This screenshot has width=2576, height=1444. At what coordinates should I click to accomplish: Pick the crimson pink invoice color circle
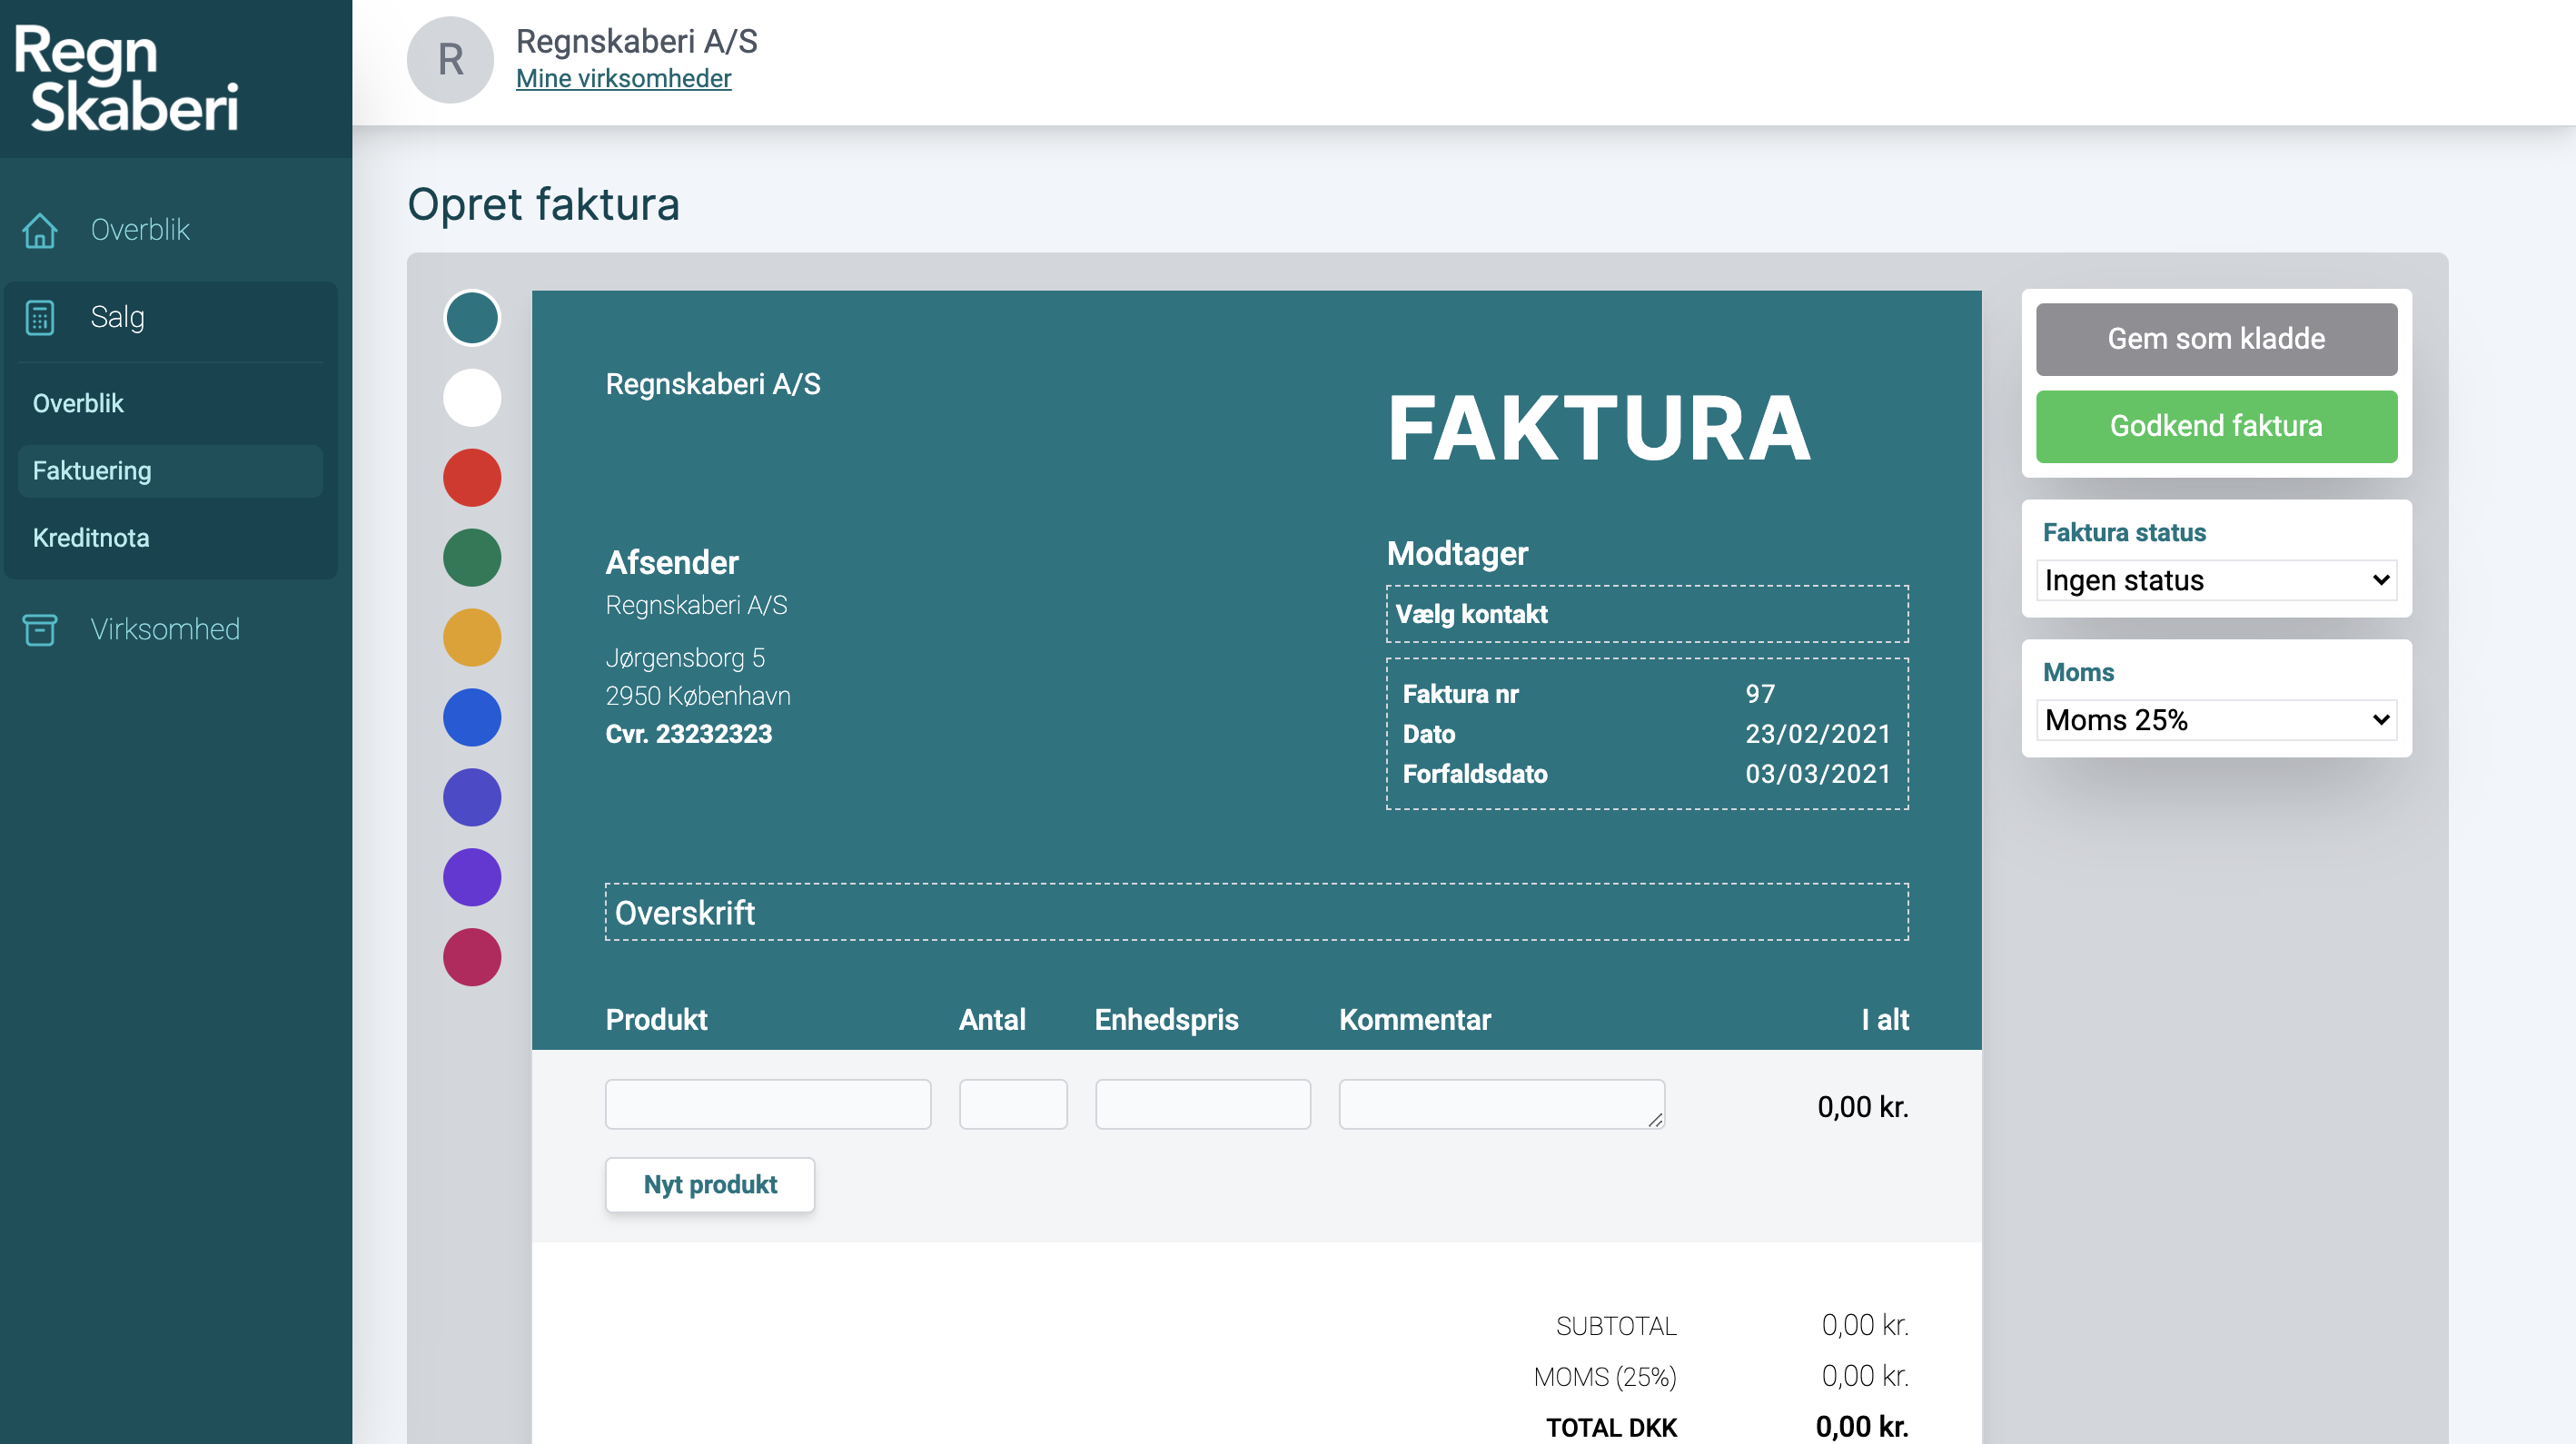tap(472, 958)
